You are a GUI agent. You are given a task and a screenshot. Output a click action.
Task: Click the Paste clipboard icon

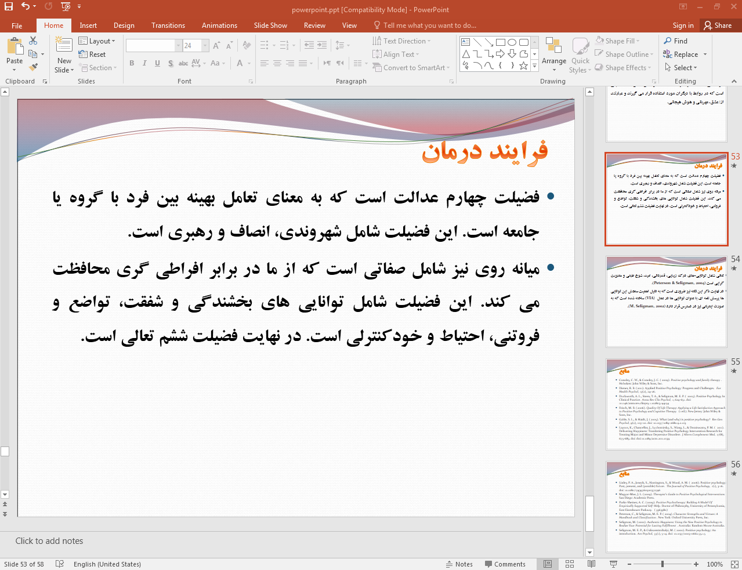pos(15,46)
